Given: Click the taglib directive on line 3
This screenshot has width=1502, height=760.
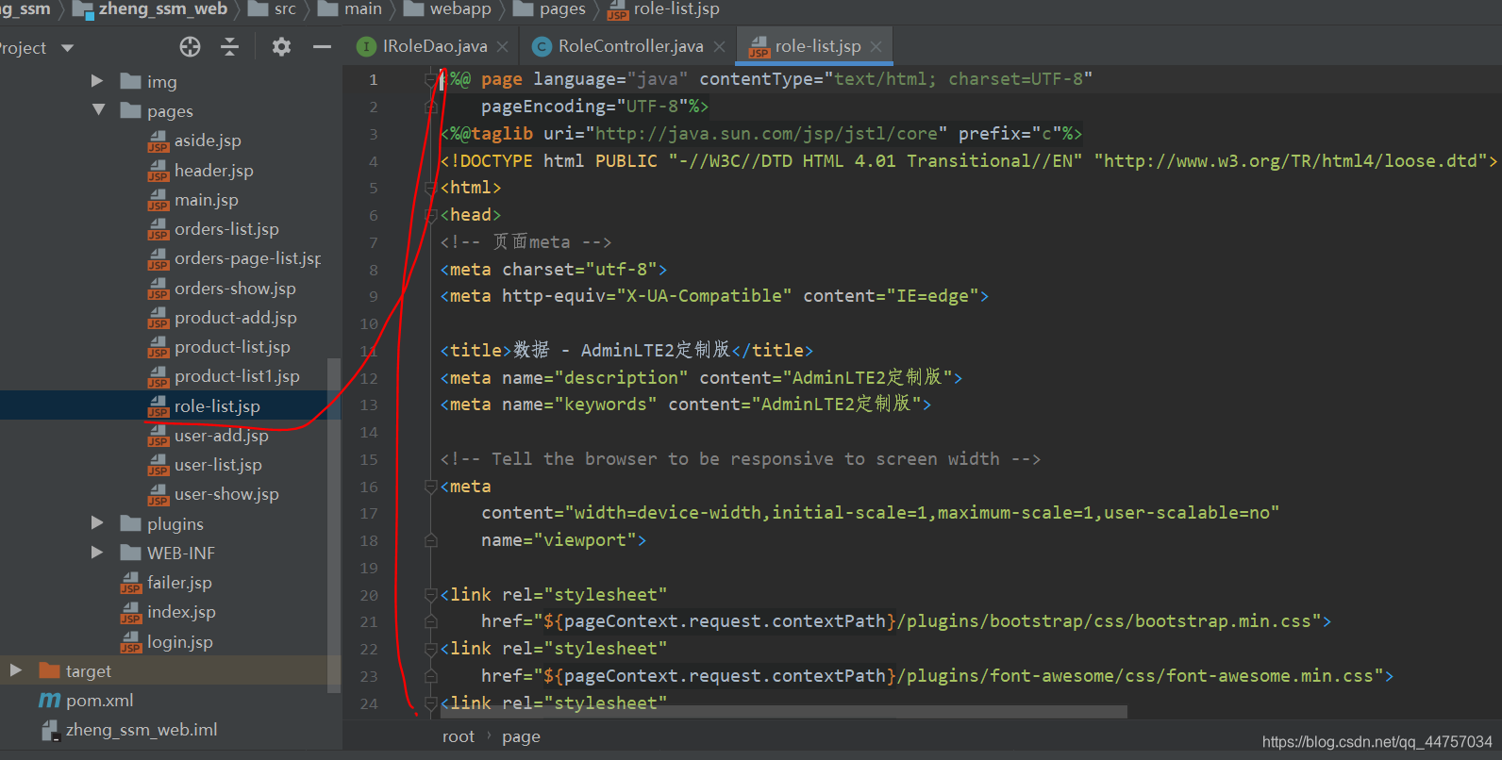Looking at the screenshot, I should (x=761, y=133).
